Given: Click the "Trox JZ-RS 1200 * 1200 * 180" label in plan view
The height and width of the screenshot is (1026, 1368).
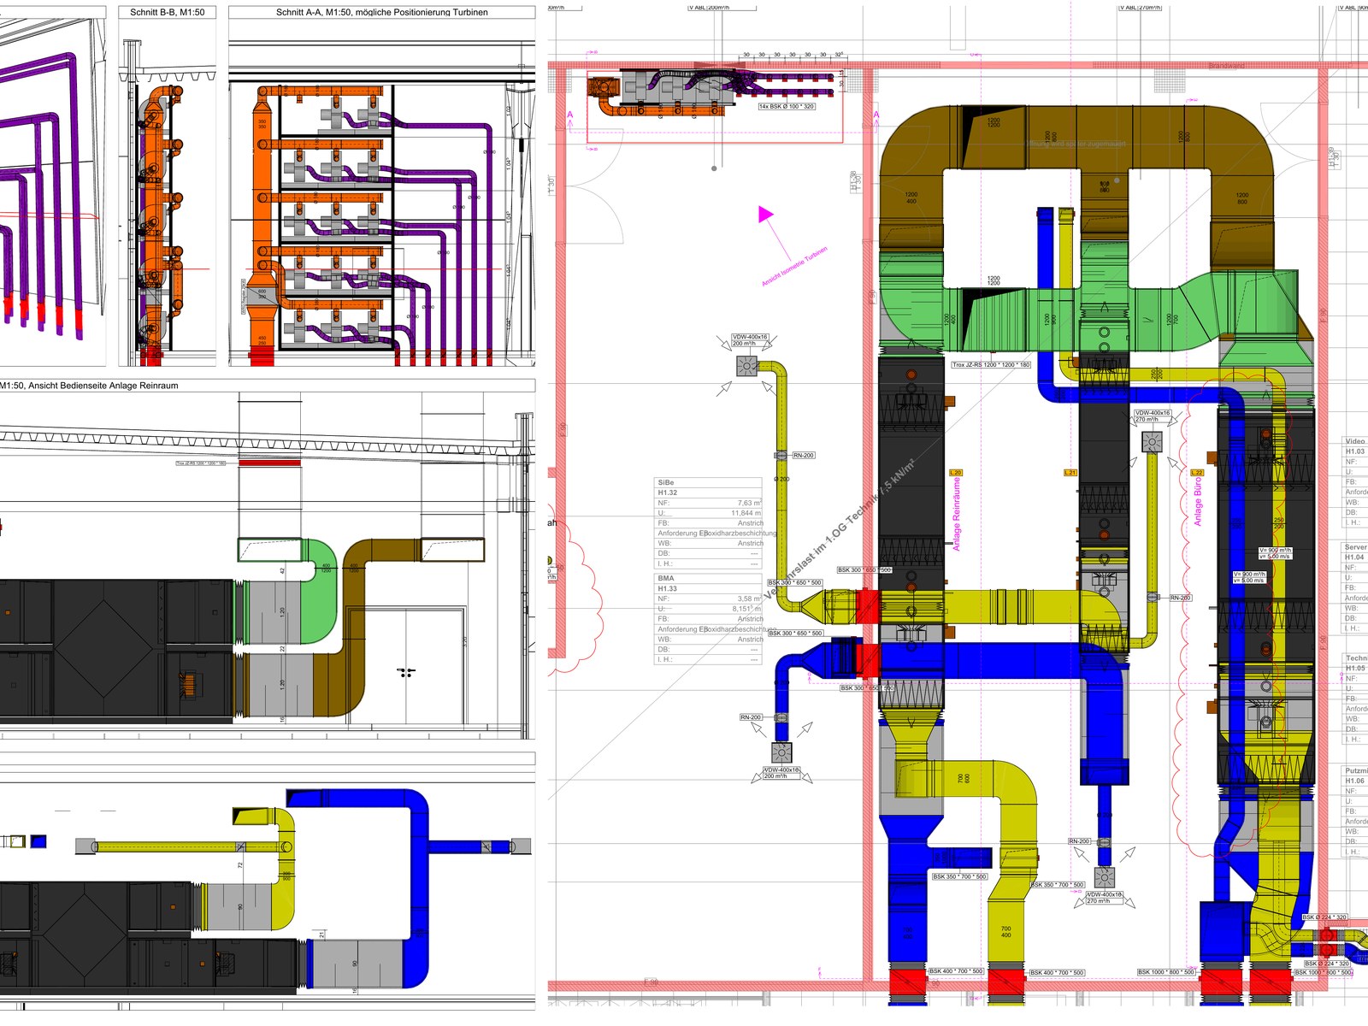Looking at the screenshot, I should 992,365.
